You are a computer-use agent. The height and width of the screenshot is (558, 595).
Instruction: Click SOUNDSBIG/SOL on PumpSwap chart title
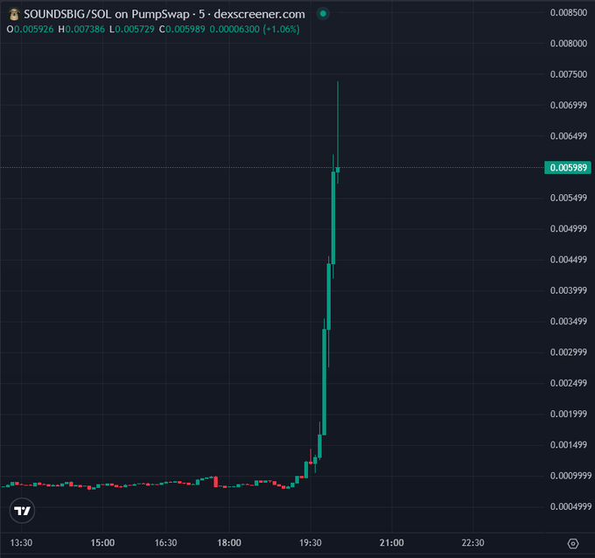[x=164, y=14]
